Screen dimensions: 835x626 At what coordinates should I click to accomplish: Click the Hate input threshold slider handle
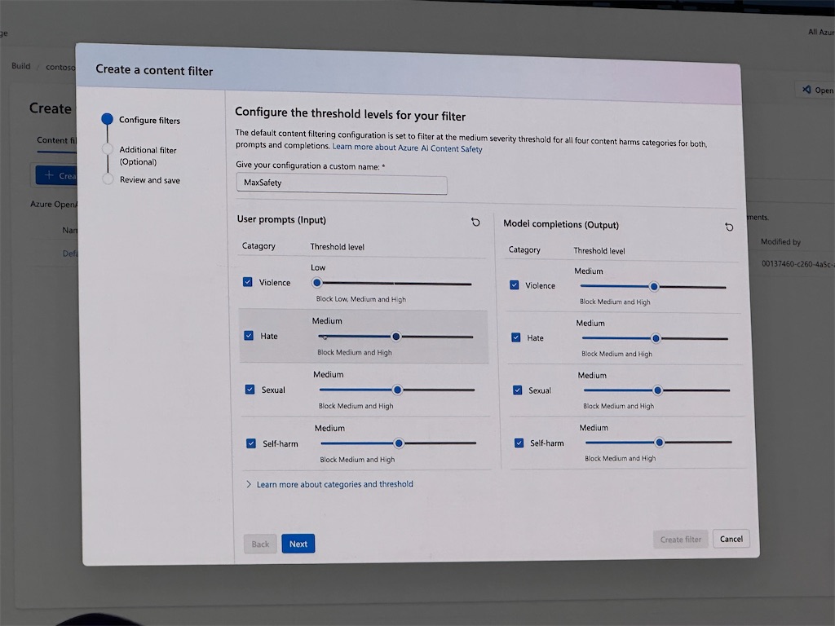point(395,337)
